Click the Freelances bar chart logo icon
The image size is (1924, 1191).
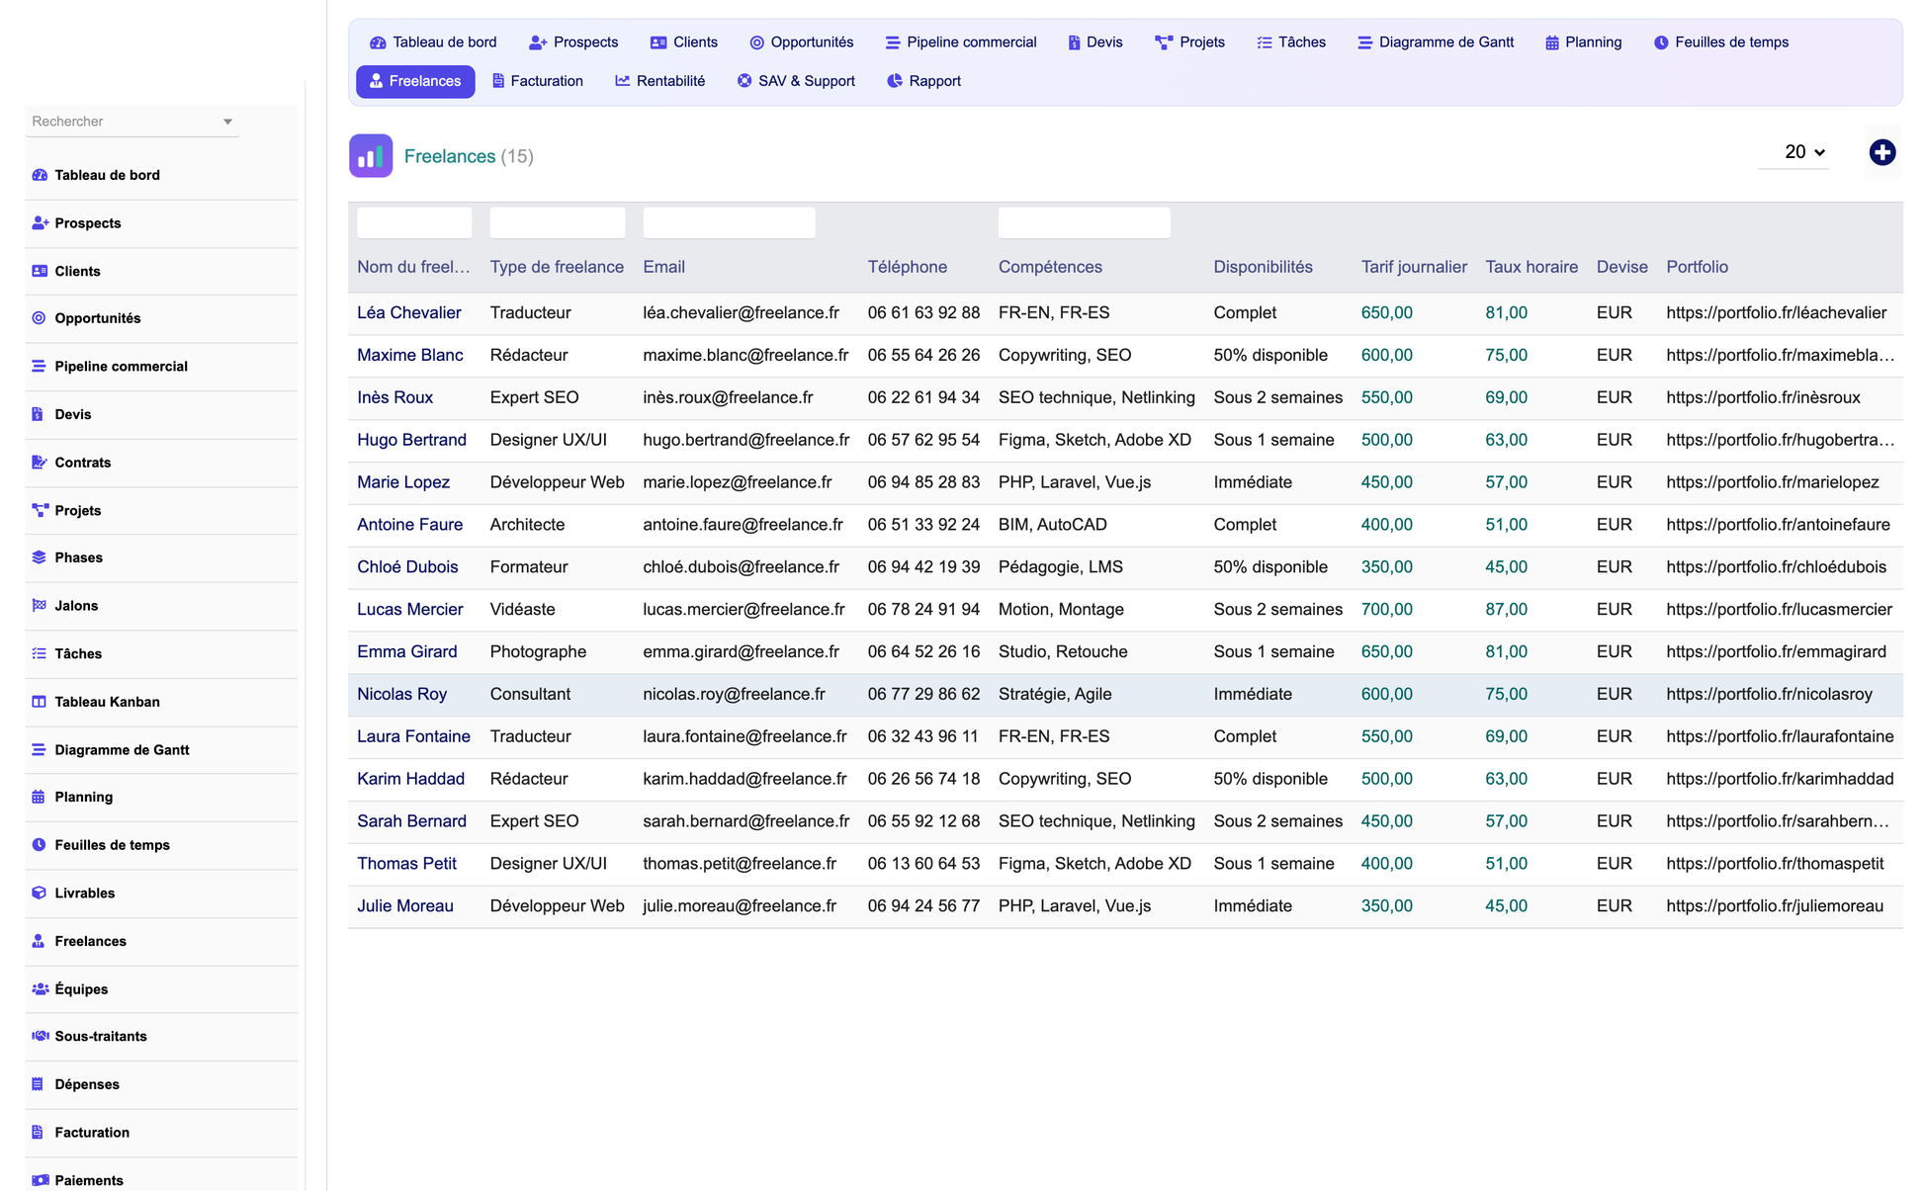(x=371, y=156)
